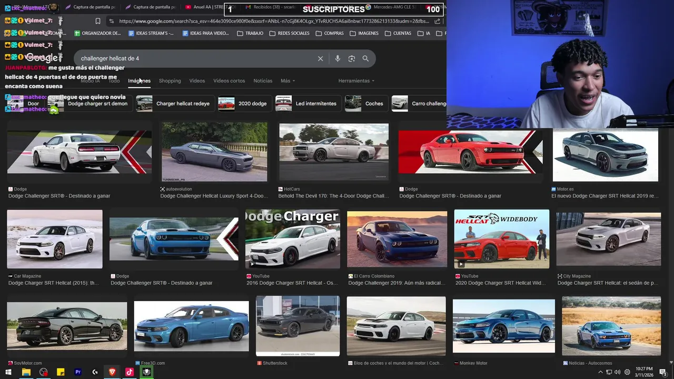Show hidden system tray icons

(x=600, y=372)
